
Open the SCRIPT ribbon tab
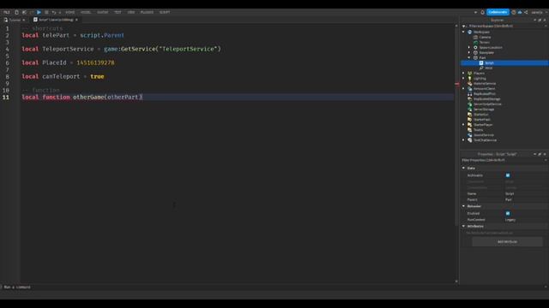click(x=165, y=12)
